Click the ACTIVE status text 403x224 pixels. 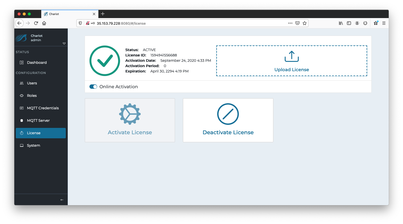click(x=149, y=50)
